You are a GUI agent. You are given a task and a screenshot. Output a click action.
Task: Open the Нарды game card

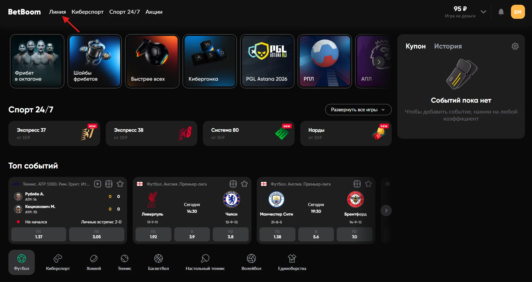pos(346,133)
